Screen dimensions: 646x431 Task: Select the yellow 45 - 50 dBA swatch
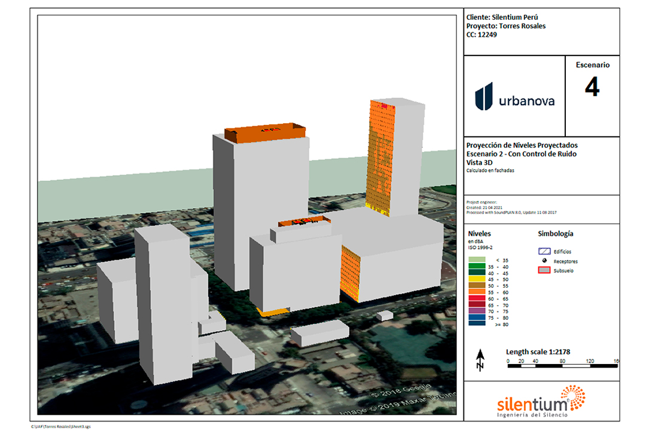click(476, 280)
